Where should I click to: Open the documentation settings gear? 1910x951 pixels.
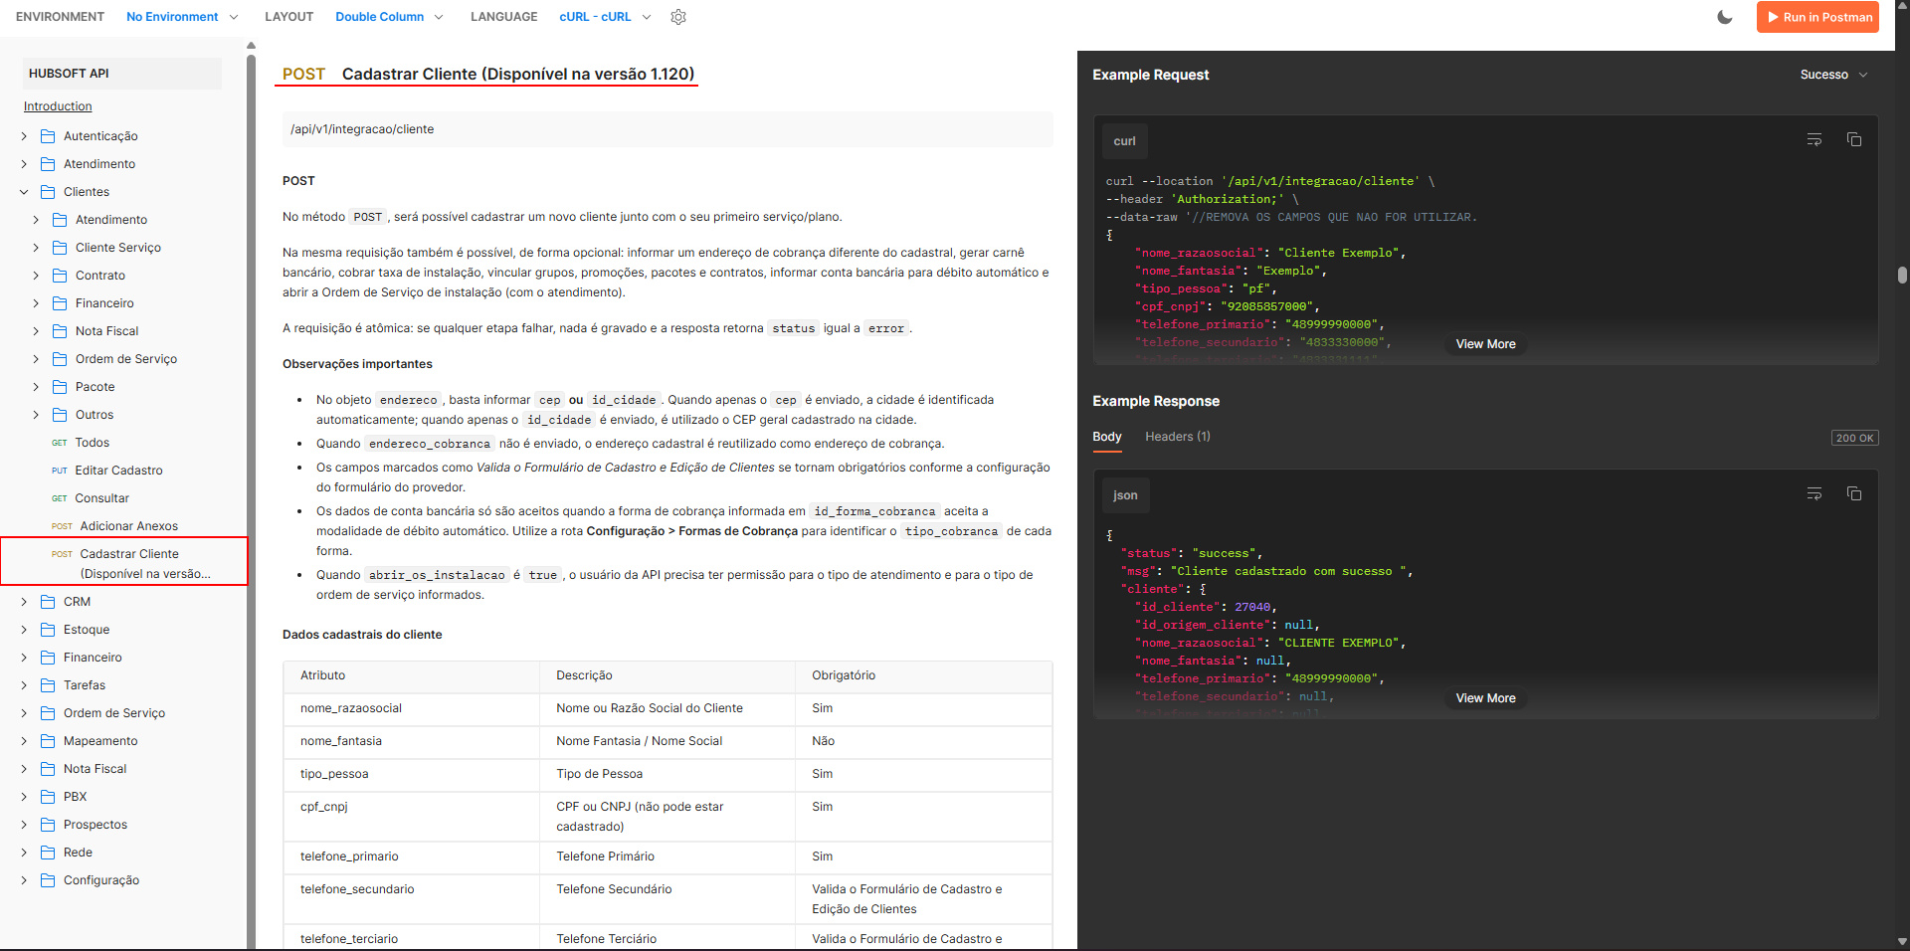pyautogui.click(x=678, y=17)
